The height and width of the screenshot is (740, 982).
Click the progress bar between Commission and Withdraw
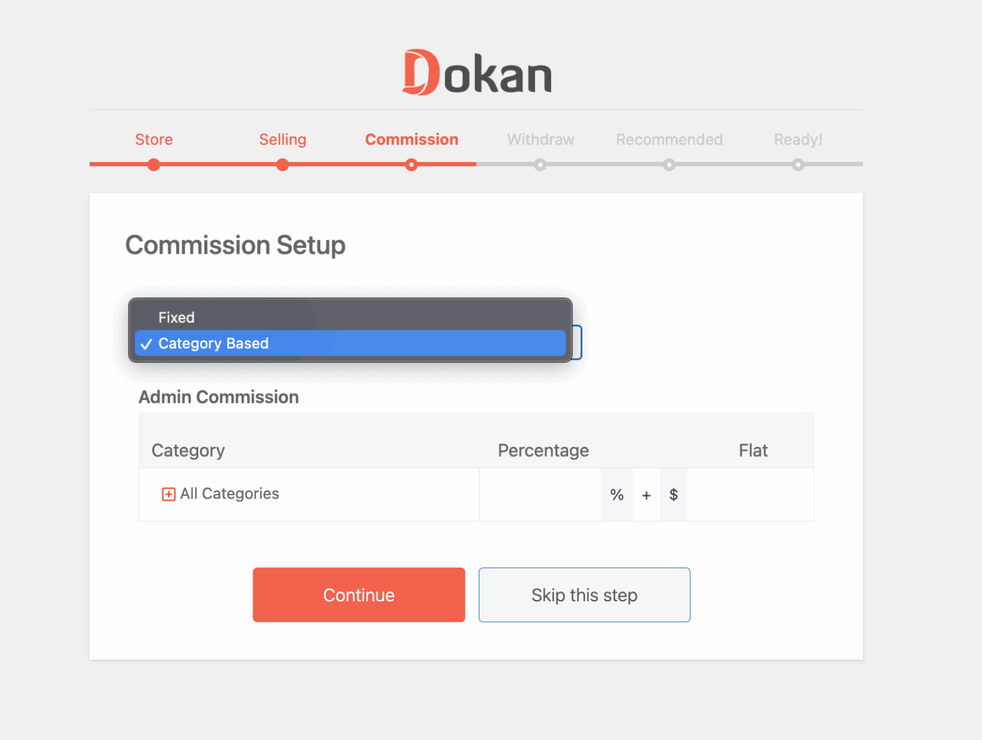476,165
